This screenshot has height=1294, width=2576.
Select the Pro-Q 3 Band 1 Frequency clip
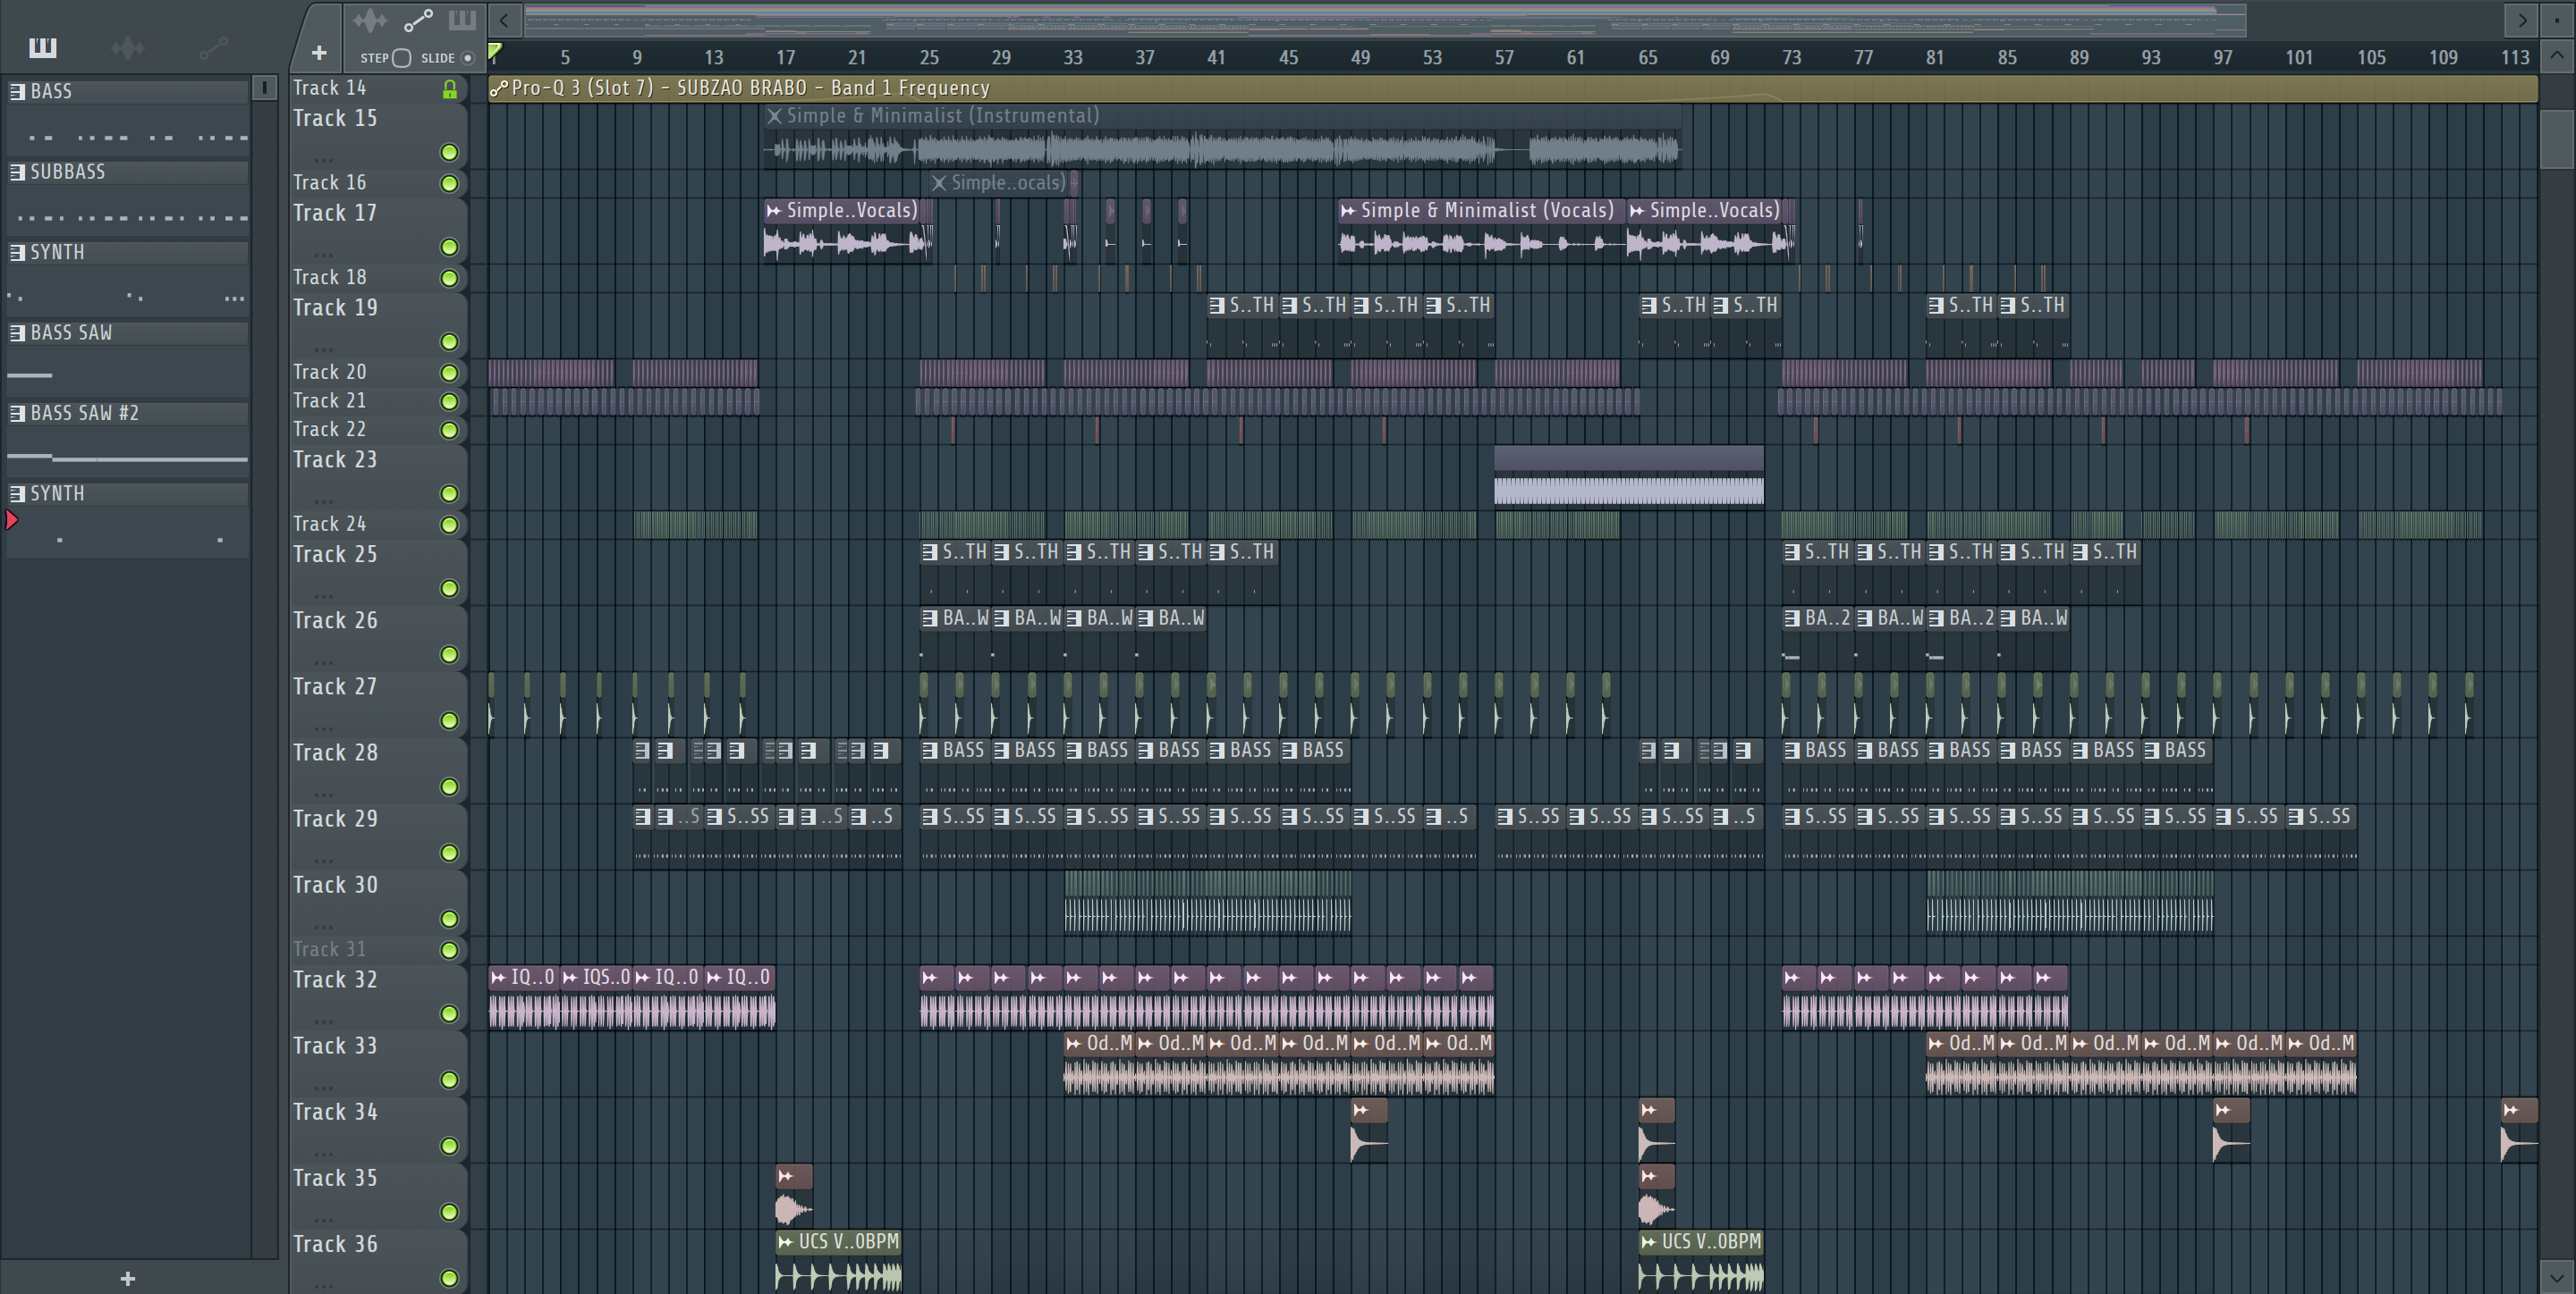pyautogui.click(x=1513, y=89)
